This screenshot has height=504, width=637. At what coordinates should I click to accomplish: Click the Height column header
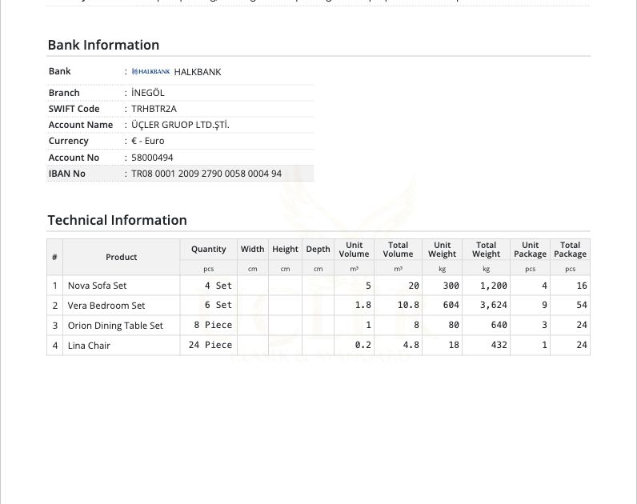pos(285,249)
